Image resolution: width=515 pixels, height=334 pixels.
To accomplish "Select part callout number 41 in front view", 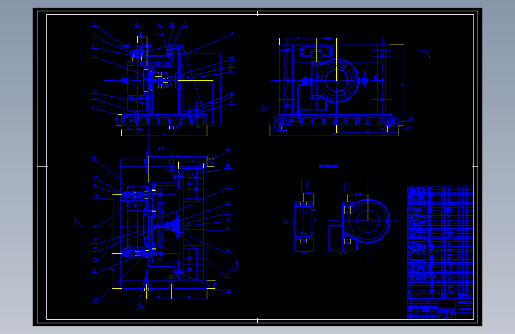I will pyautogui.click(x=410, y=128).
